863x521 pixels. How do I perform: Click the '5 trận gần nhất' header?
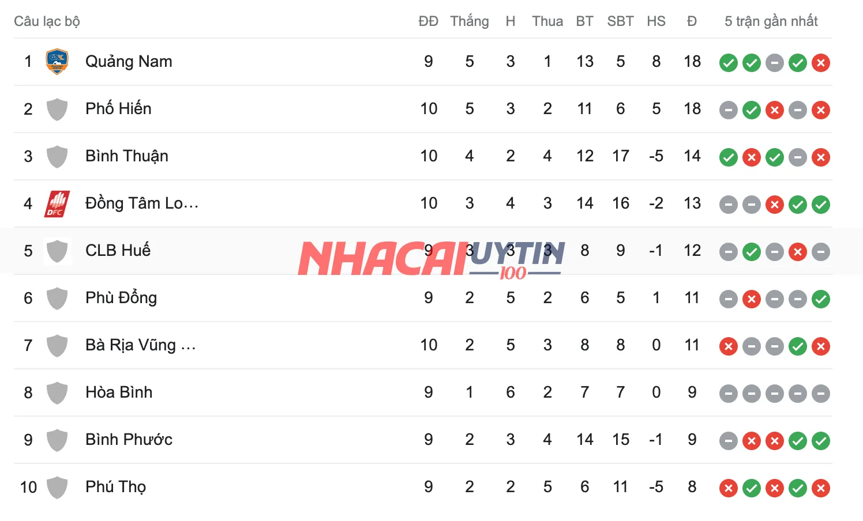pyautogui.click(x=771, y=21)
